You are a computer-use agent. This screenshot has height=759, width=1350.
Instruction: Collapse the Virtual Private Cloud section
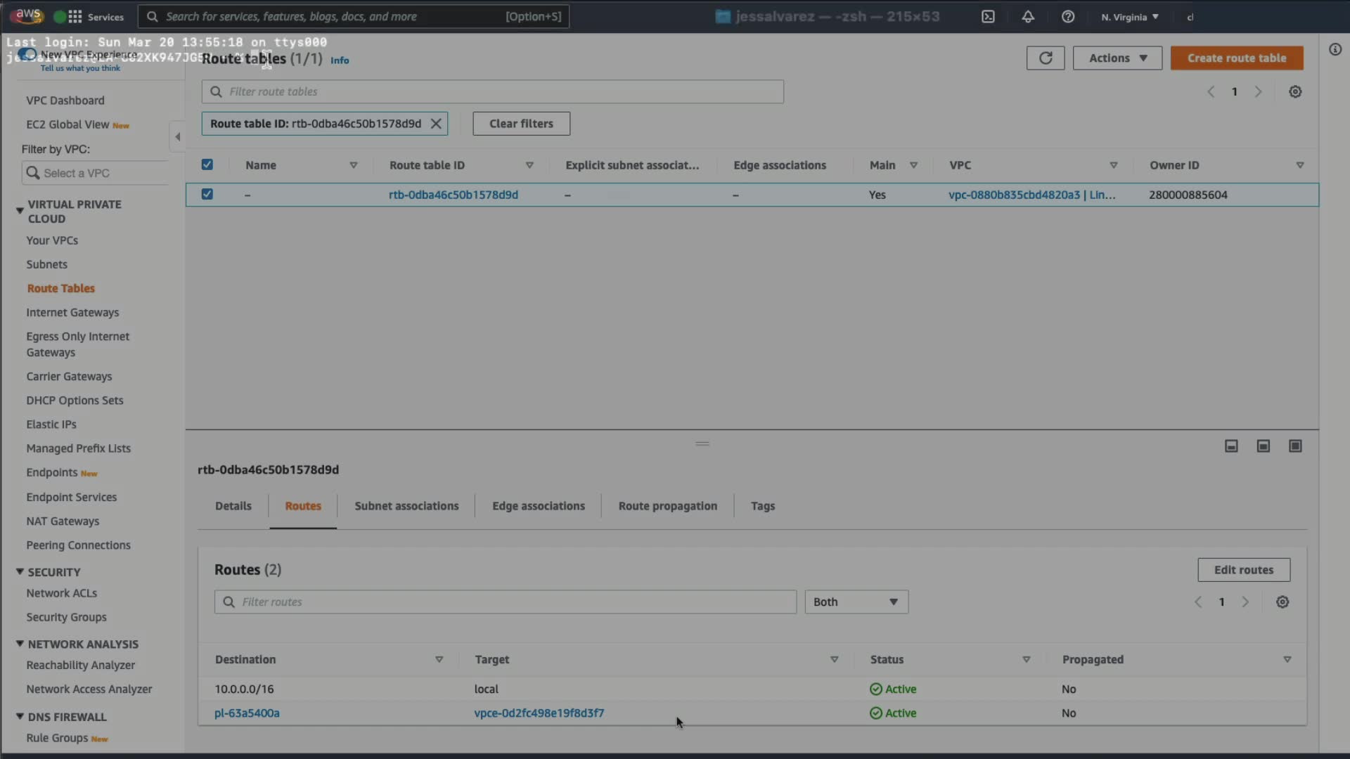pos(20,210)
